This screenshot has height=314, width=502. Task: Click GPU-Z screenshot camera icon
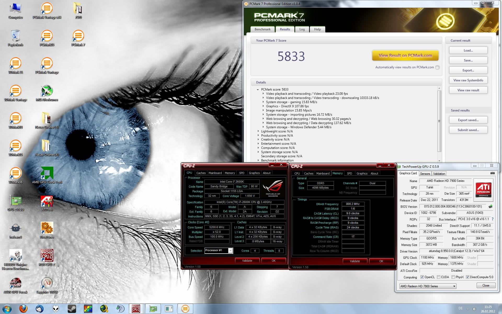tap(492, 173)
